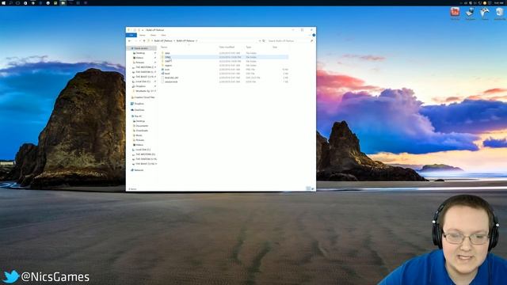507x285 pixels.
Task: Open the game controller desktop icon
Action: [485, 13]
